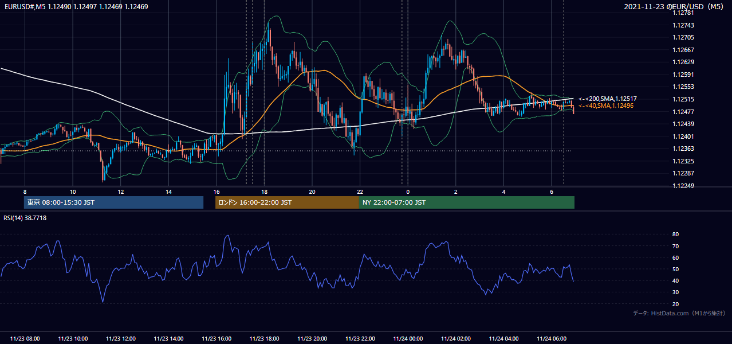Click hour tick 14 under the price chart
732x344 pixels.
pos(168,191)
